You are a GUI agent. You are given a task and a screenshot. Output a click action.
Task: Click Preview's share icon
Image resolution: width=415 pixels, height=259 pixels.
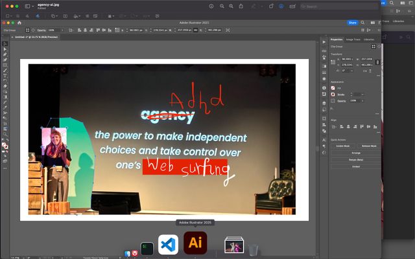[241, 6]
